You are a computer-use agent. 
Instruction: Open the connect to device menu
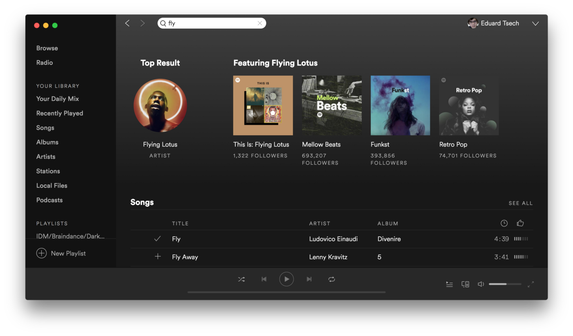click(465, 284)
